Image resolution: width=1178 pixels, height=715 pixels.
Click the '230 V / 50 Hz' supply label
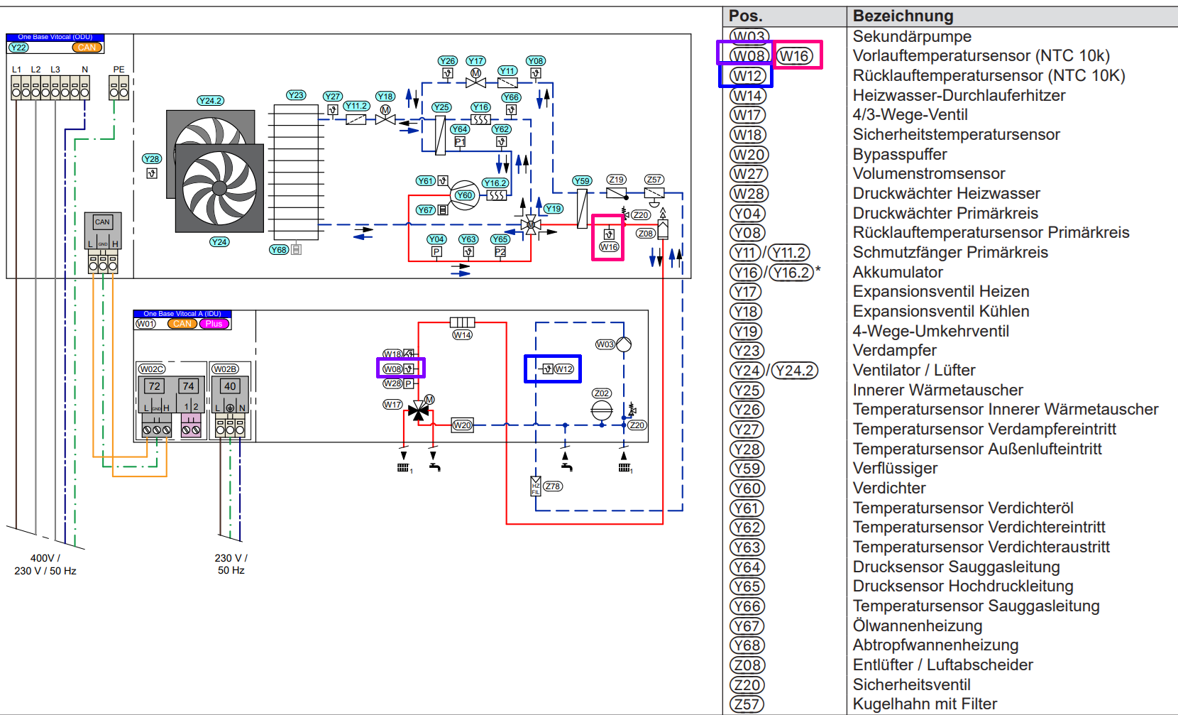point(231,564)
